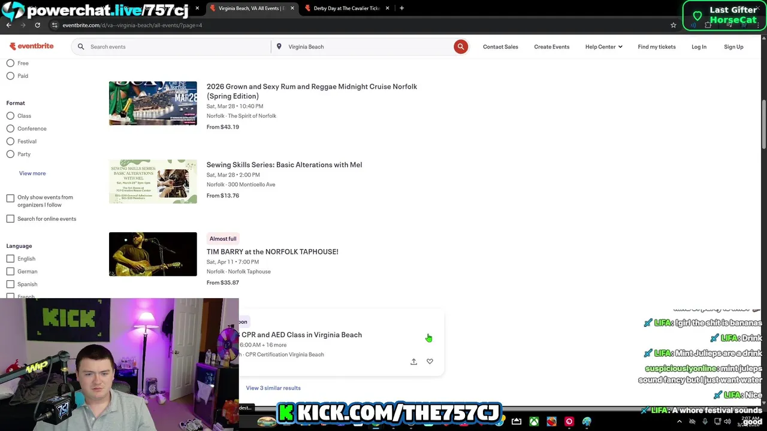The image size is (767, 431).
Task: Open the jellyfish app icon in taskbar
Action: tap(587, 422)
